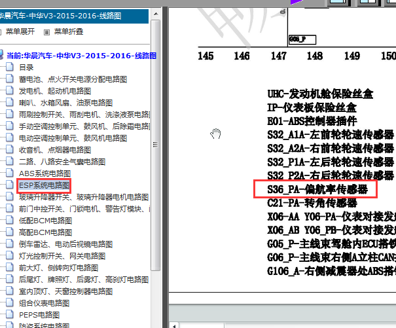Screen dimensions: 396x328
Task: Click the tree panel vertical scrollbar thumb
Action: [156, 145]
